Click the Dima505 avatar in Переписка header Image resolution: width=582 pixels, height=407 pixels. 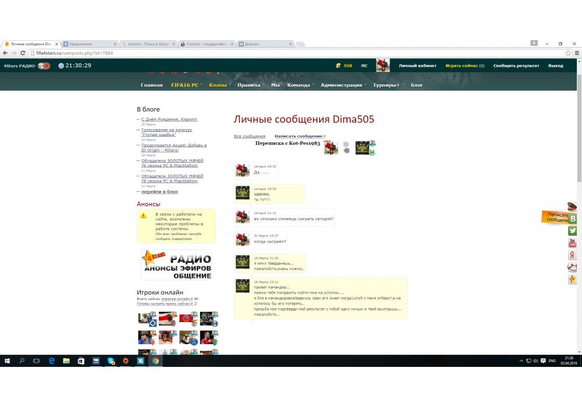tap(331, 147)
